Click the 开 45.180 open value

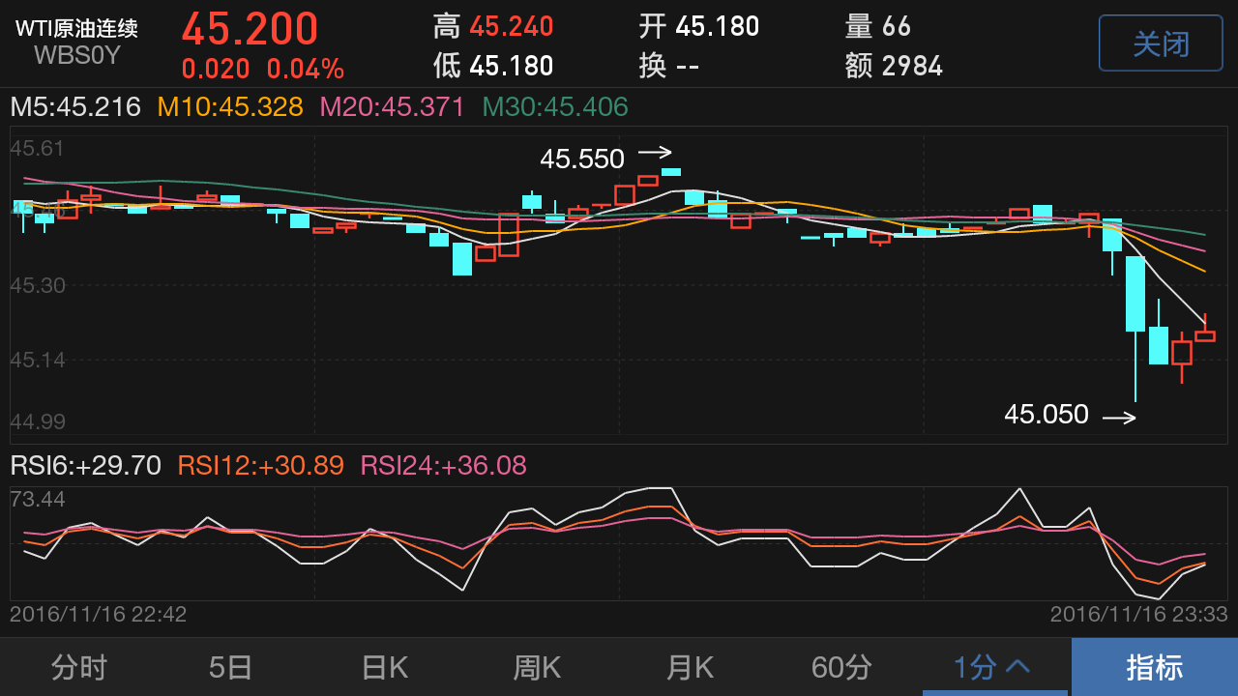(699, 26)
